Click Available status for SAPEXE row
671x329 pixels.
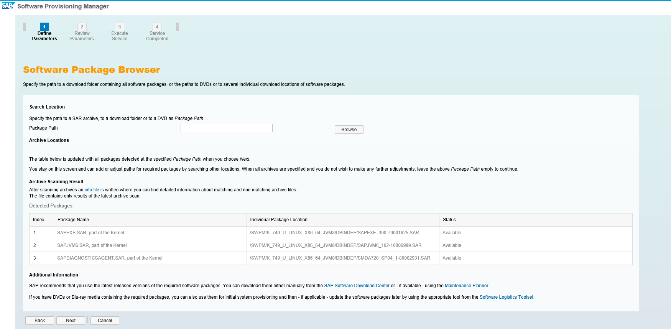[x=536, y=233]
